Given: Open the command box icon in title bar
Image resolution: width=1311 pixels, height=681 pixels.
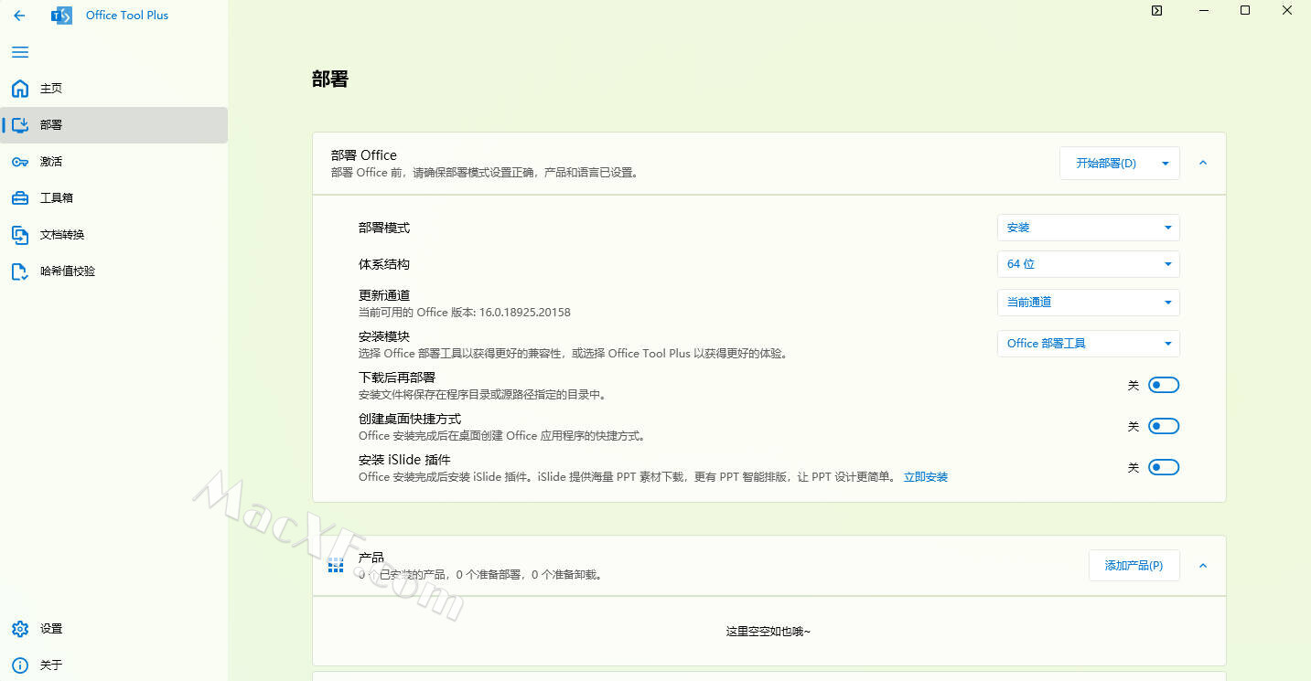Looking at the screenshot, I should tap(1157, 11).
